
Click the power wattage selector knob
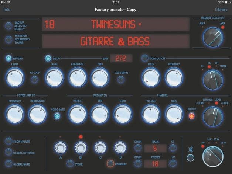pyautogui.click(x=213, y=157)
